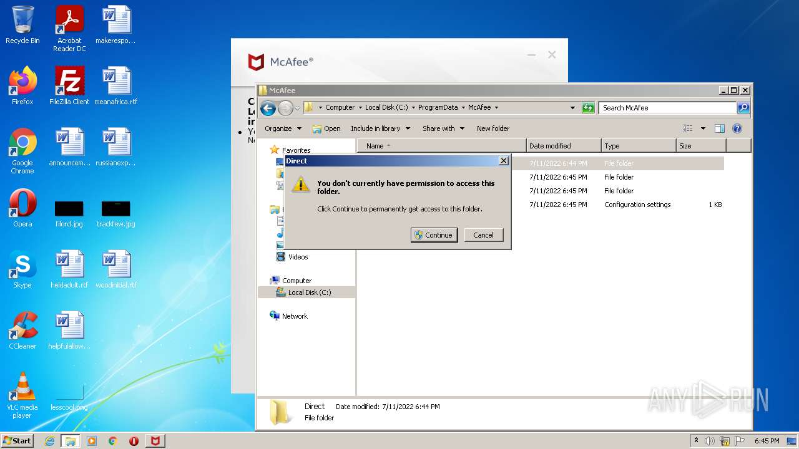Viewport: 799px width, 449px height.
Task: Launch Internet Explorer from taskbar
Action: coord(50,441)
